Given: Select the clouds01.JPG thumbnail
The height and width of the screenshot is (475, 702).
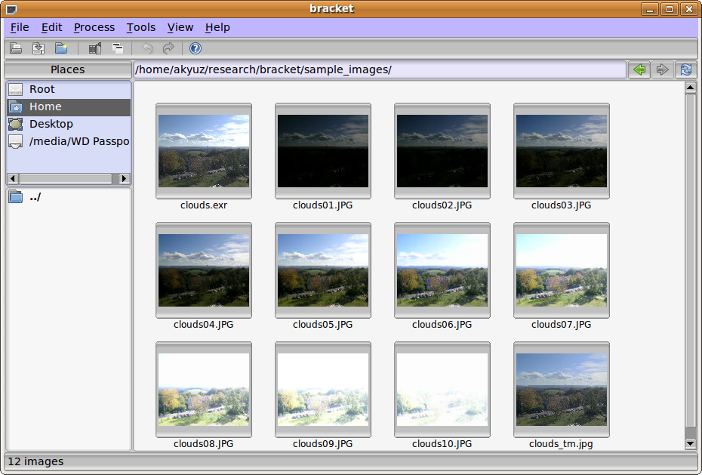Looking at the screenshot, I should click(x=323, y=151).
